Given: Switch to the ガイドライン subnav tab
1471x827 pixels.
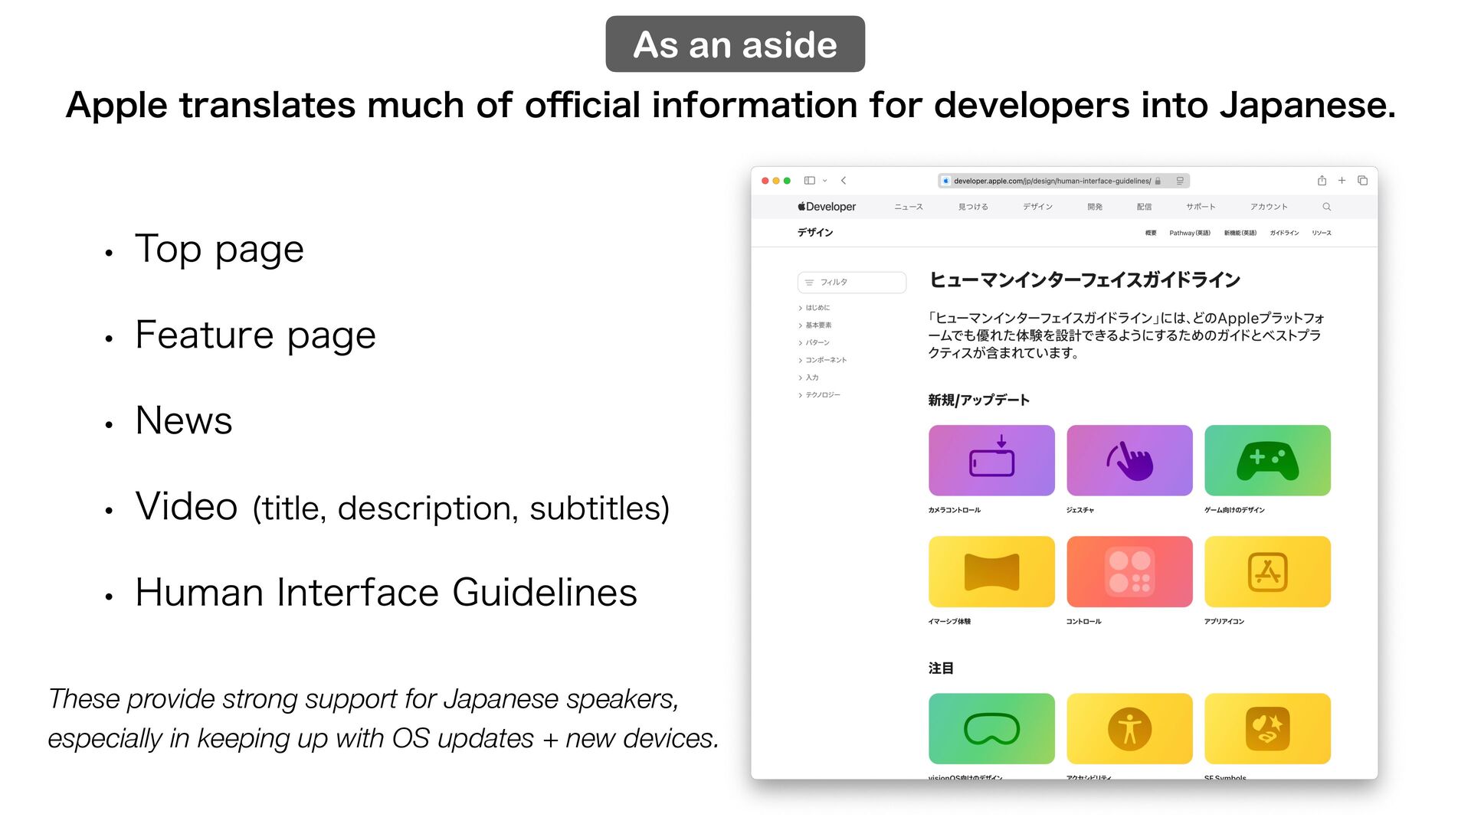Looking at the screenshot, I should (x=1284, y=233).
